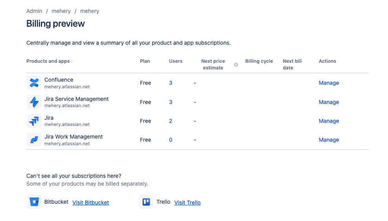Select the Confluence product name
Screen dimensions: 388x221
59,80
